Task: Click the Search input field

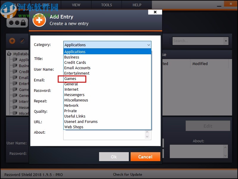Action: [x=198, y=41]
